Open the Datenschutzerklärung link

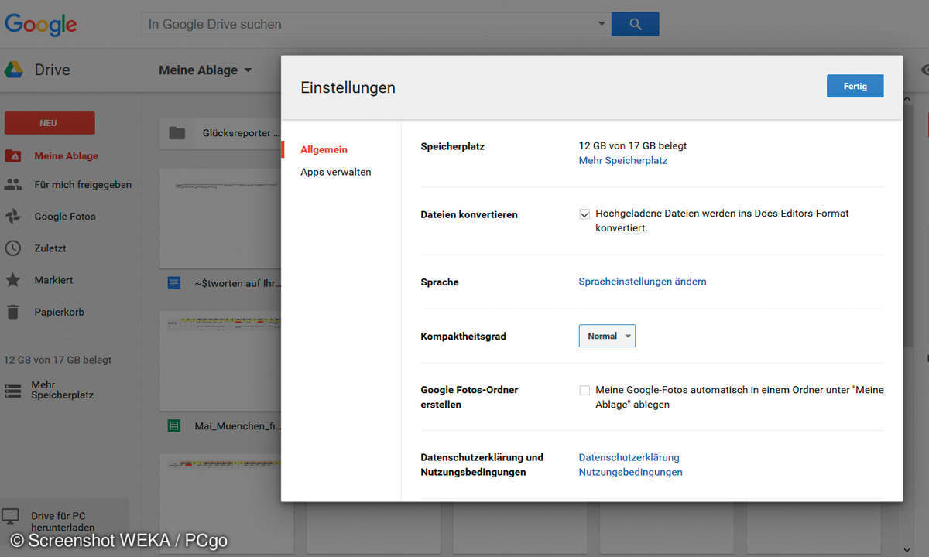[629, 457]
